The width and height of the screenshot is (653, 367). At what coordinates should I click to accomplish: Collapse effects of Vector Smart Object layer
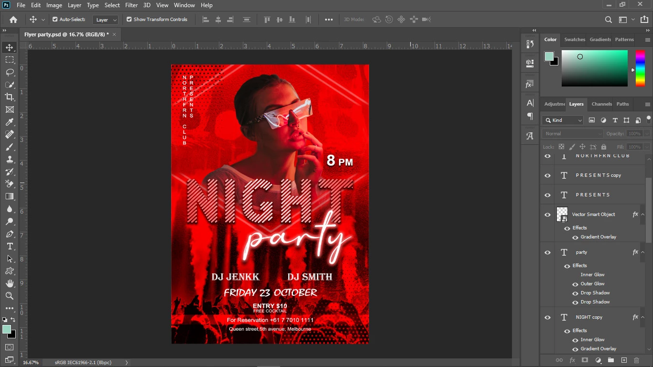click(642, 215)
